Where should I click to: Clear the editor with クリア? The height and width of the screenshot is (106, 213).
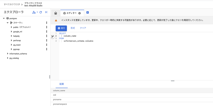[83, 28]
